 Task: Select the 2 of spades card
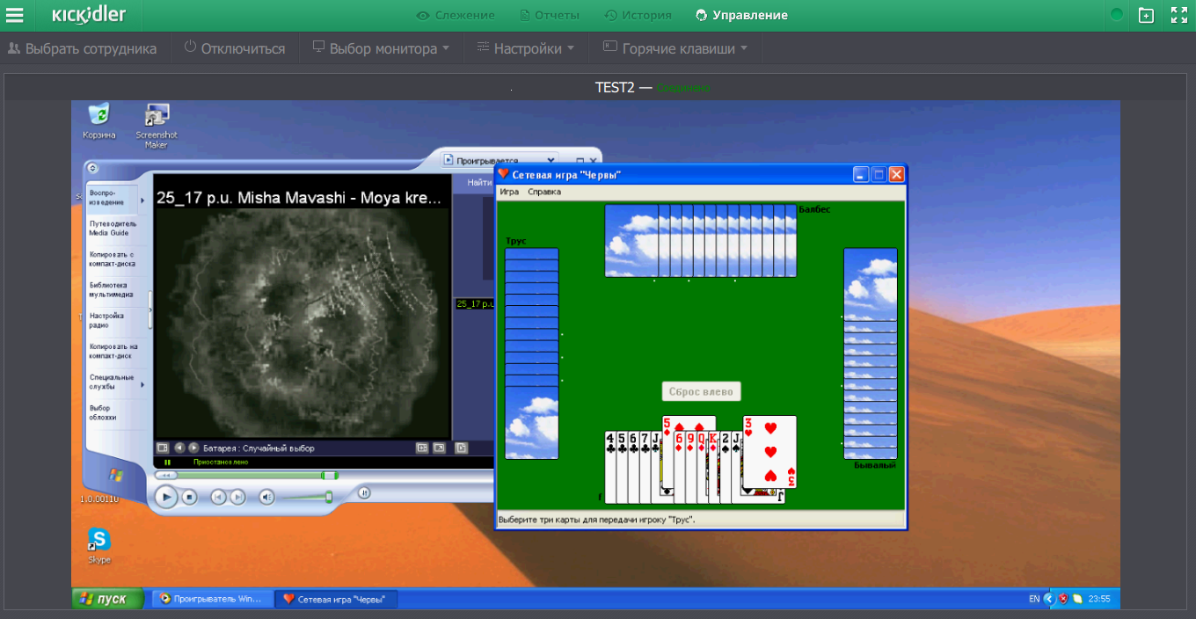coord(725,467)
